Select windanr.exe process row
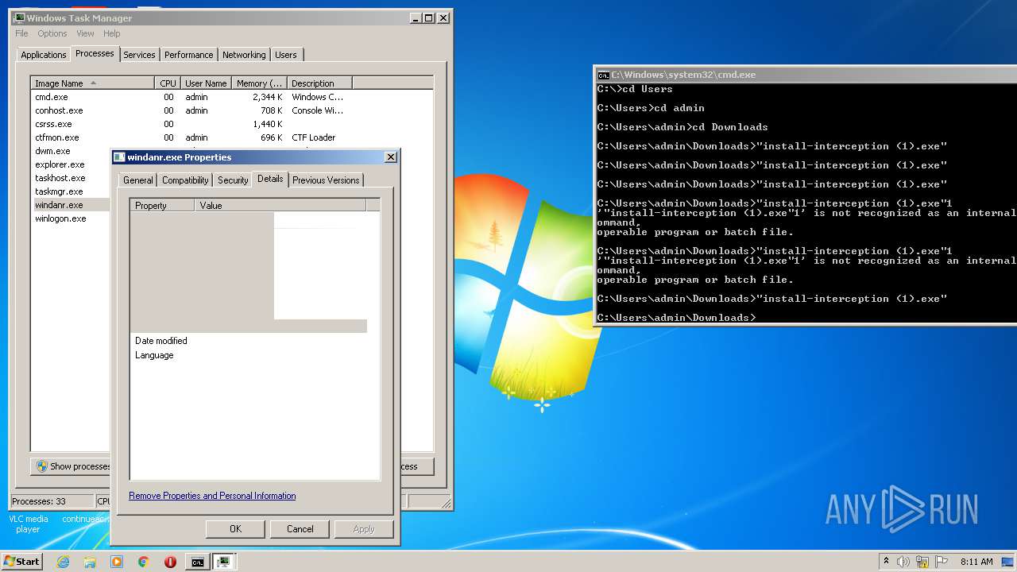This screenshot has height=572, width=1017. (x=71, y=205)
